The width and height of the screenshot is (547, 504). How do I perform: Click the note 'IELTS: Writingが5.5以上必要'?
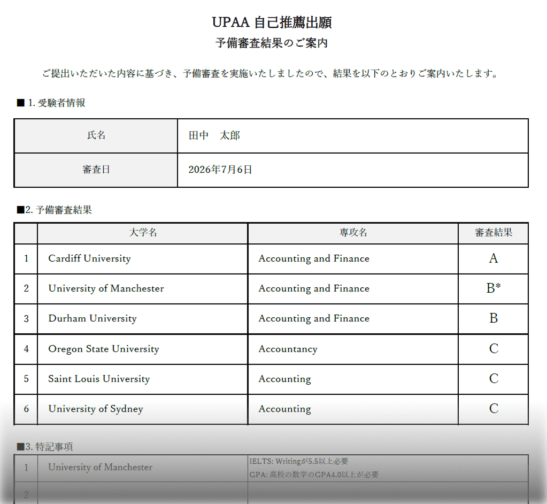(x=298, y=461)
